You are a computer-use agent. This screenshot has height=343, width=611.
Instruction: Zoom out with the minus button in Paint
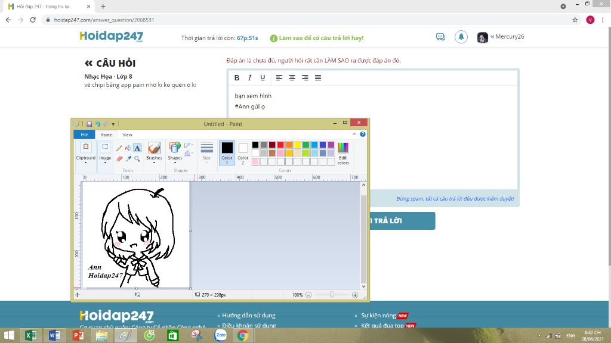pyautogui.click(x=308, y=295)
